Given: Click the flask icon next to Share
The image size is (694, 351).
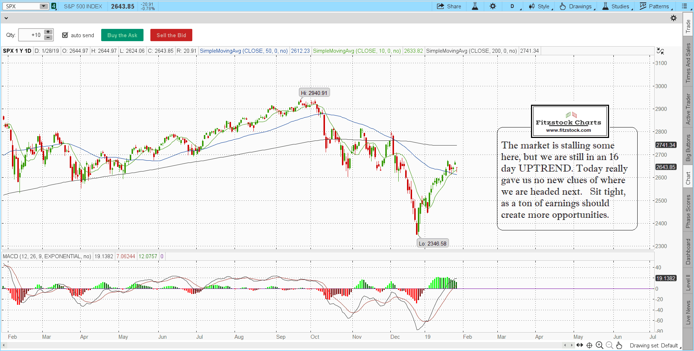Looking at the screenshot, I should pyautogui.click(x=475, y=6).
